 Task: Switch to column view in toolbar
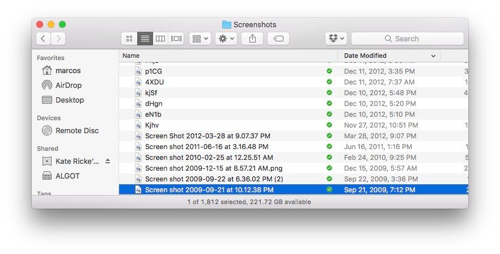tap(160, 39)
